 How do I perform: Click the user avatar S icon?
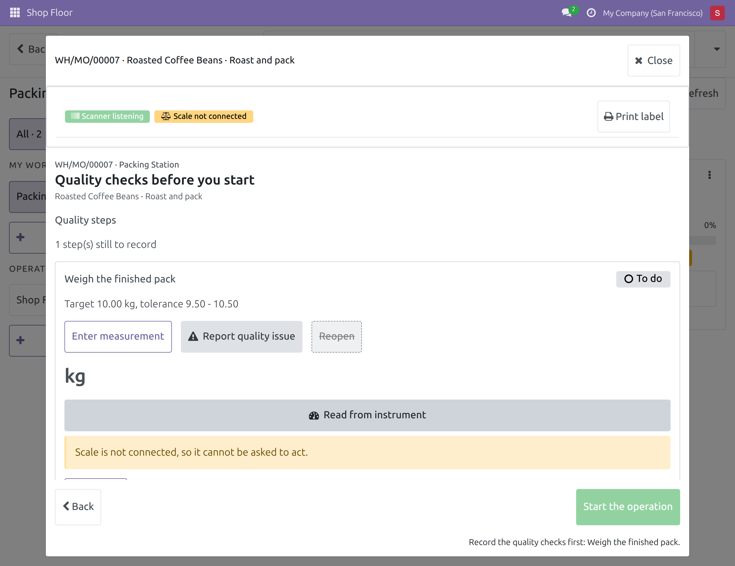(x=717, y=13)
